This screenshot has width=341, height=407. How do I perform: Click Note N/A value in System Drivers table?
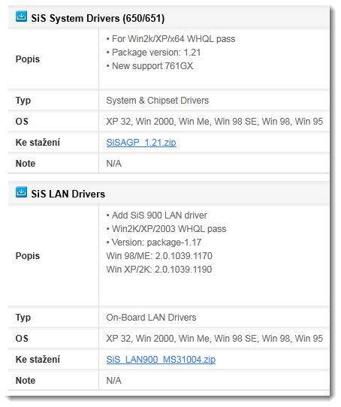113,164
